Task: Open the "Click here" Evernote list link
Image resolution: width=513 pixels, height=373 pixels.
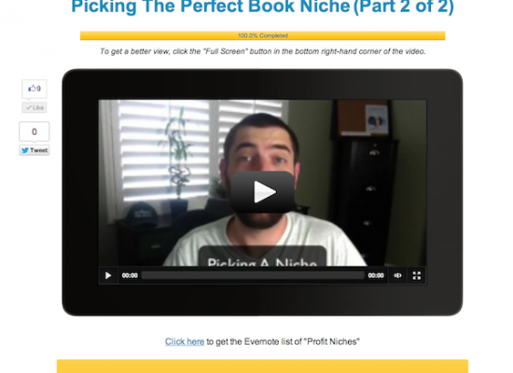Action: click(x=185, y=341)
